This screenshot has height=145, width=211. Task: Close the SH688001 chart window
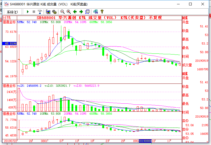[203, 4]
